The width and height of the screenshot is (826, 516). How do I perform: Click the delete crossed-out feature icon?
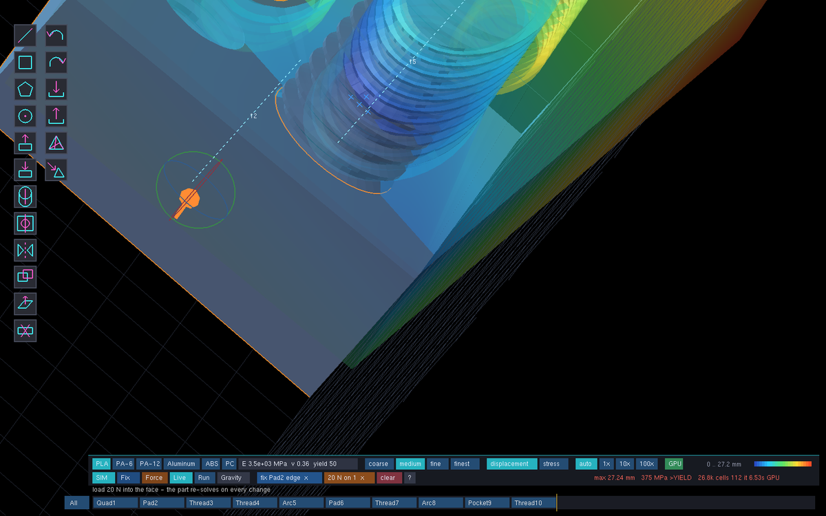(x=25, y=331)
